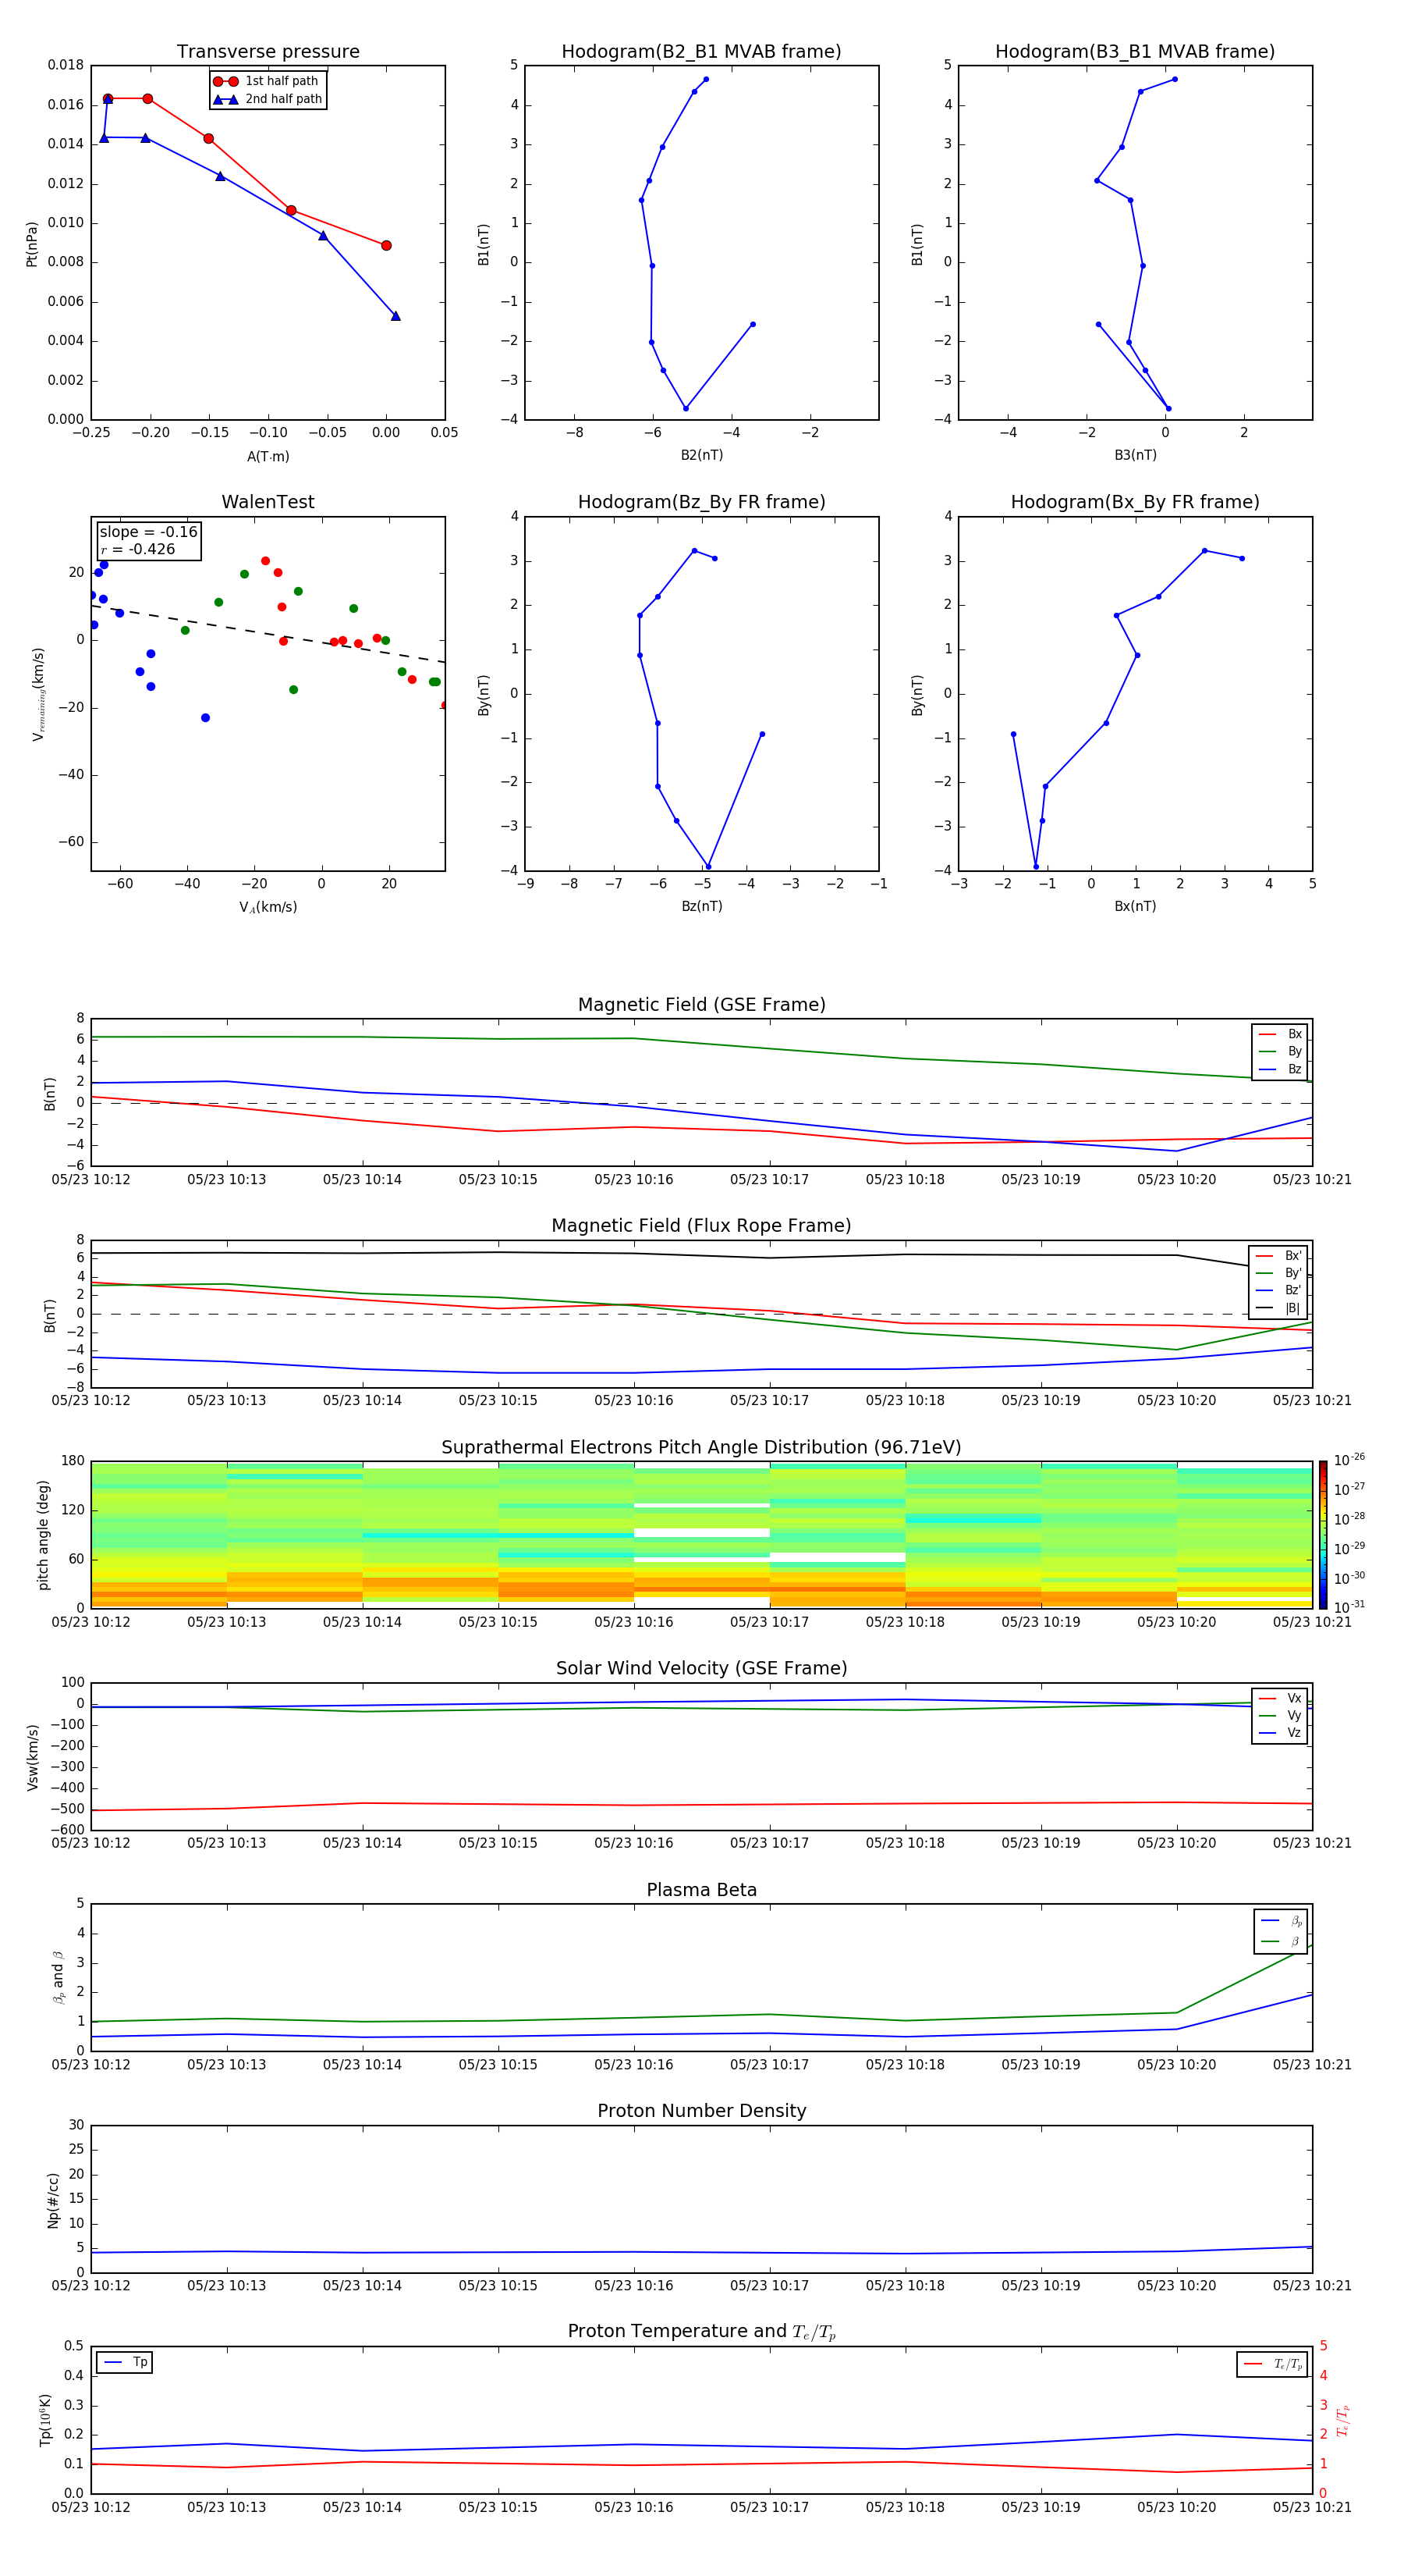Click the "slope = -0.16" annotation text

[x=149, y=532]
